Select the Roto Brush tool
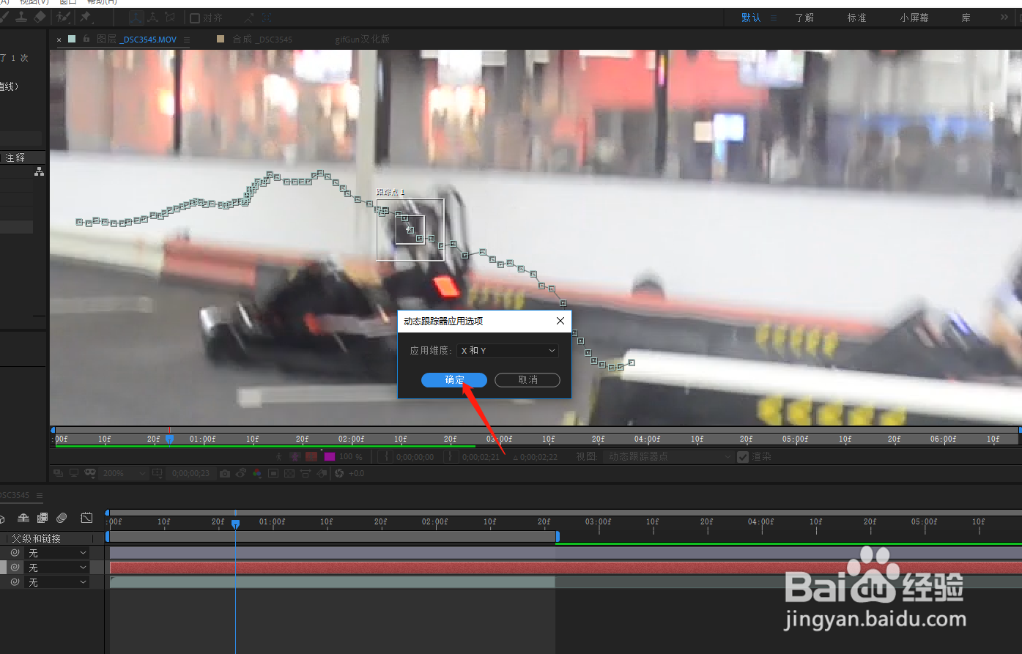Viewport: 1022px width, 654px height. coord(63,17)
